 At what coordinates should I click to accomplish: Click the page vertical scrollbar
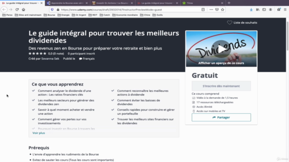tap(288, 36)
